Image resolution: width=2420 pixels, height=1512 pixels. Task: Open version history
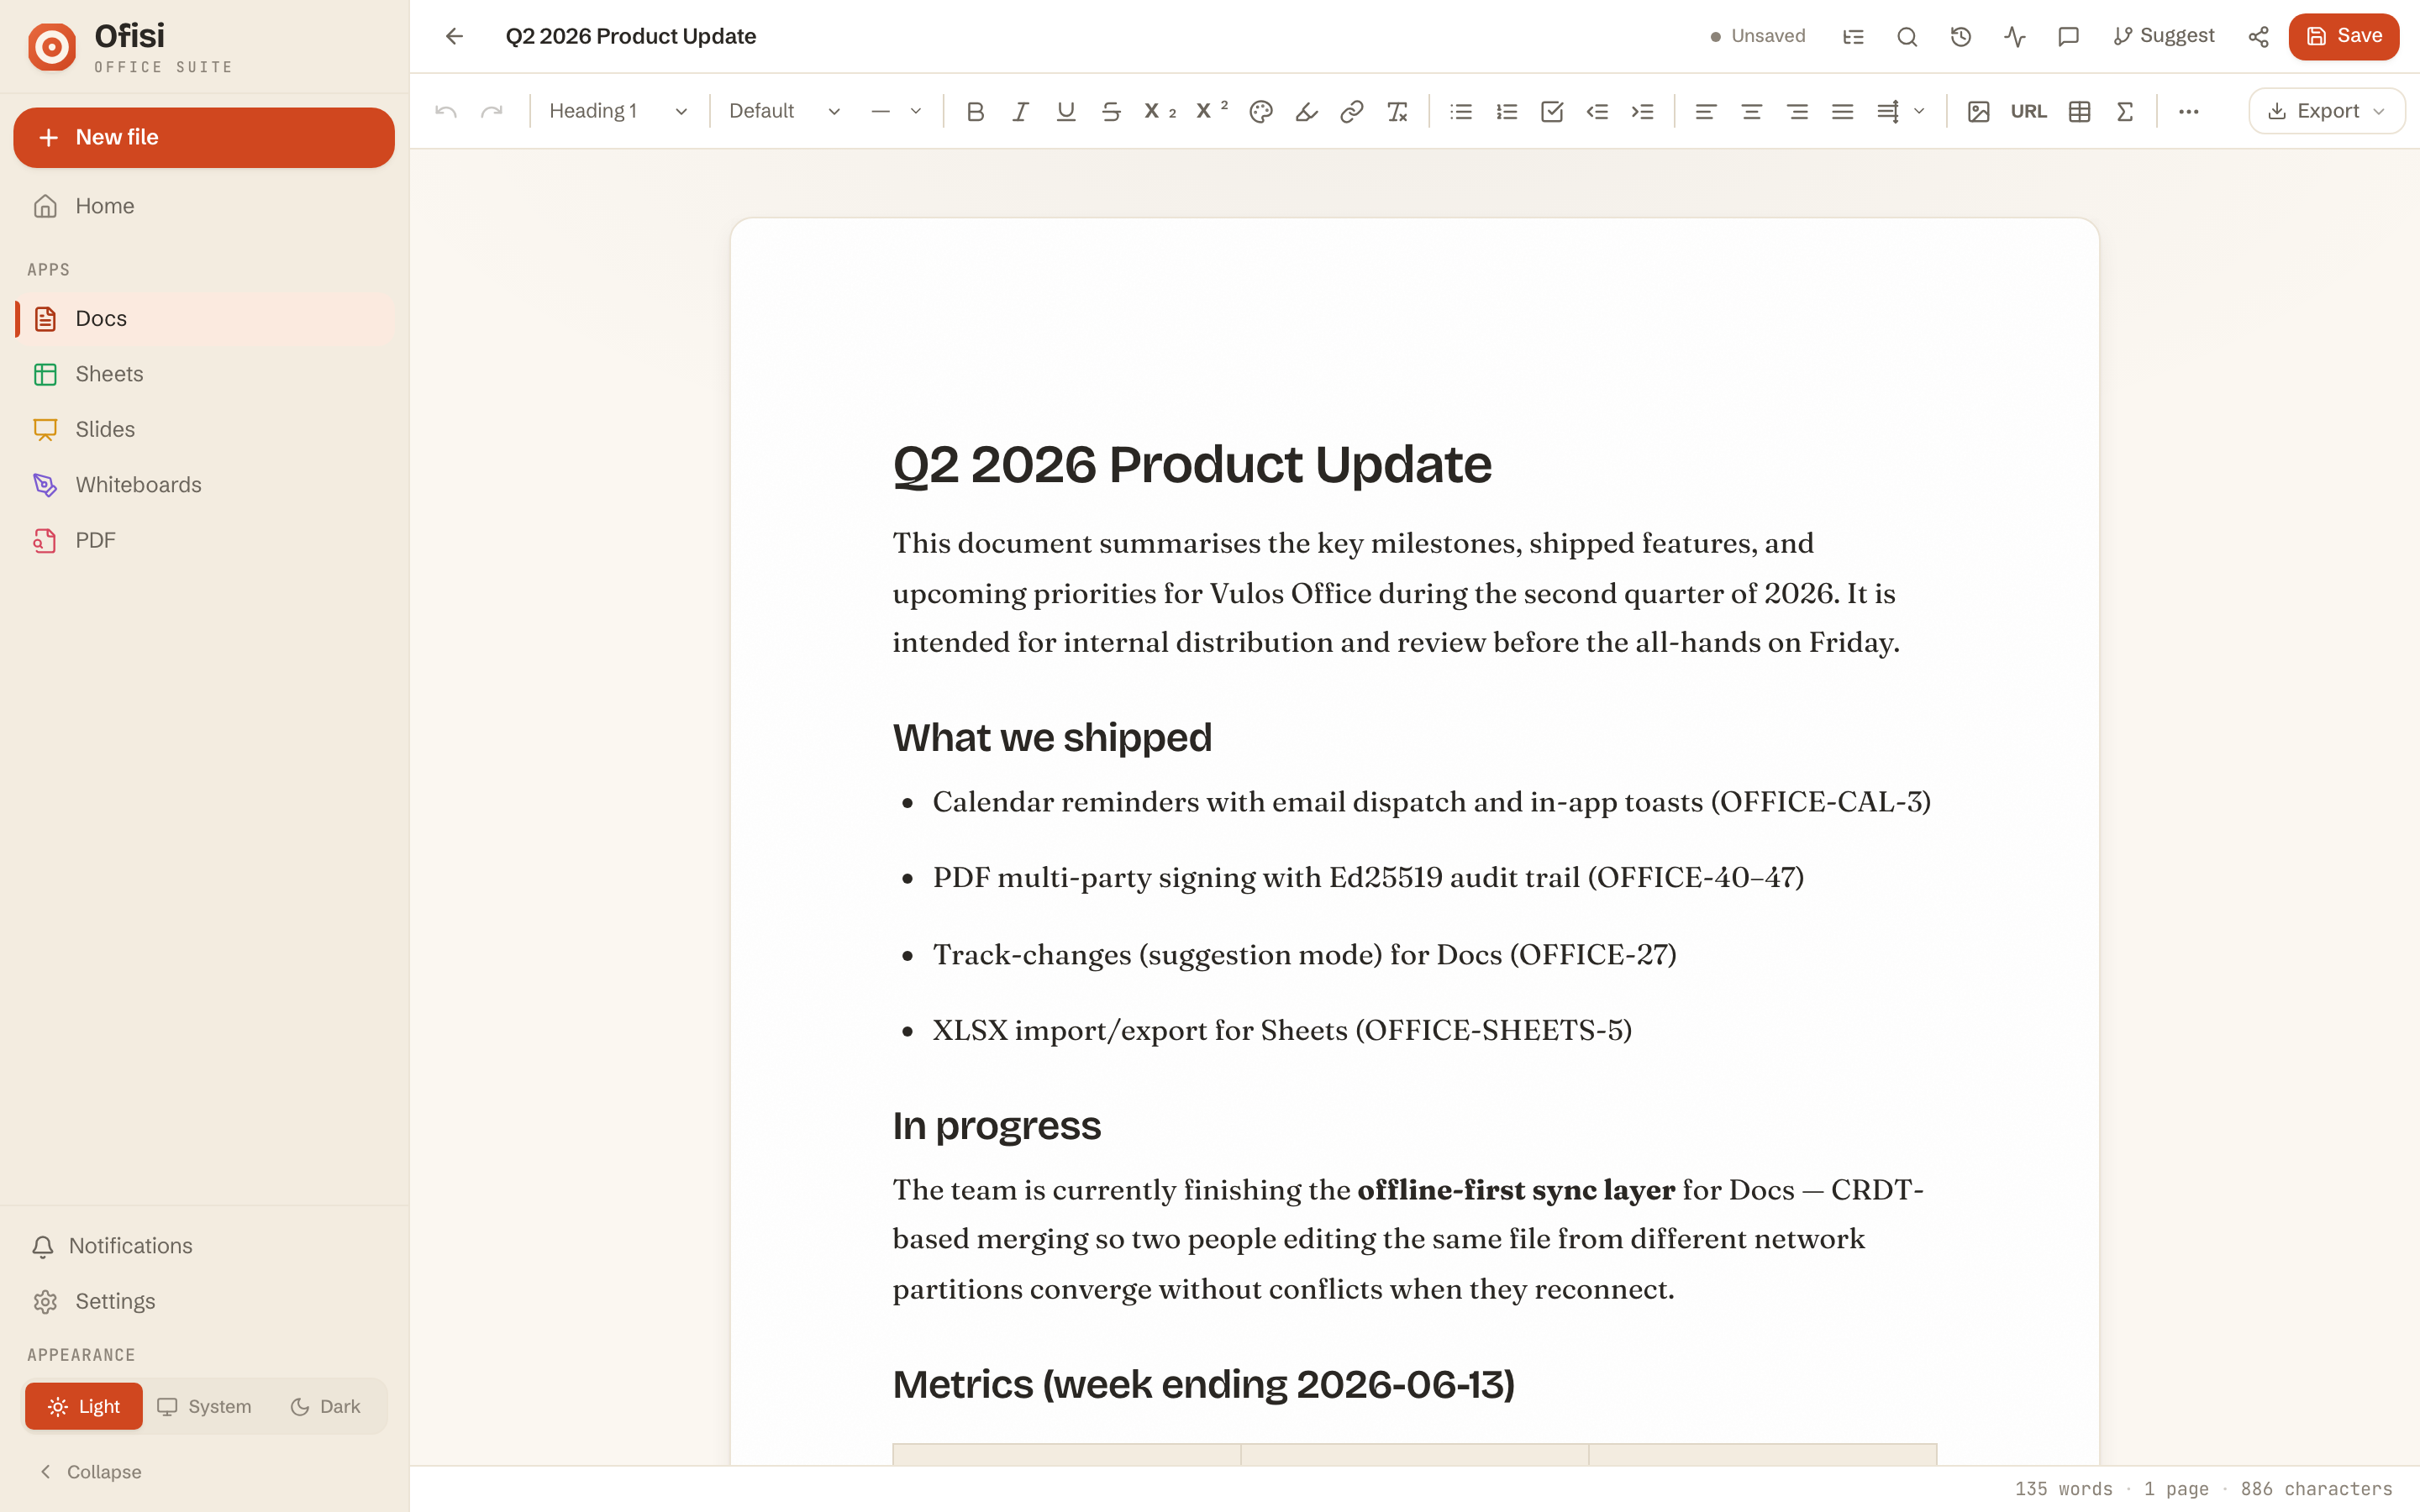pyautogui.click(x=1961, y=36)
